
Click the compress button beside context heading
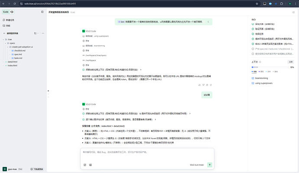(x=291, y=62)
